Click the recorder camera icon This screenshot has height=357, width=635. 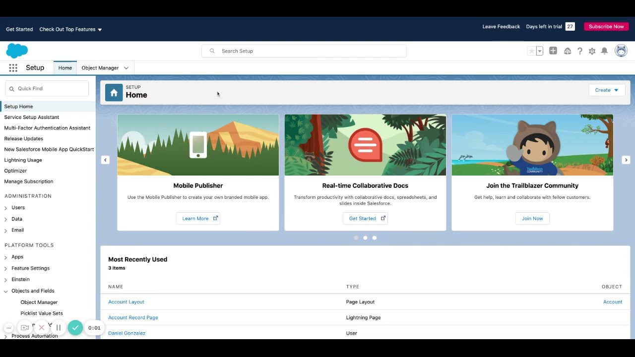25,328
